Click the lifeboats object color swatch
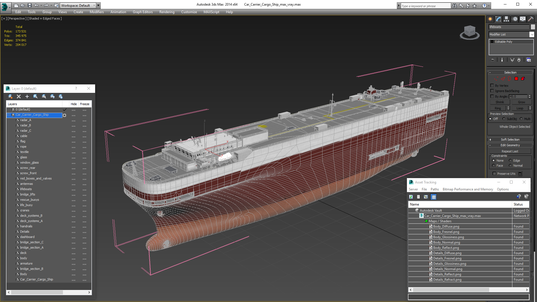The width and height of the screenshot is (537, 302). click(533, 27)
